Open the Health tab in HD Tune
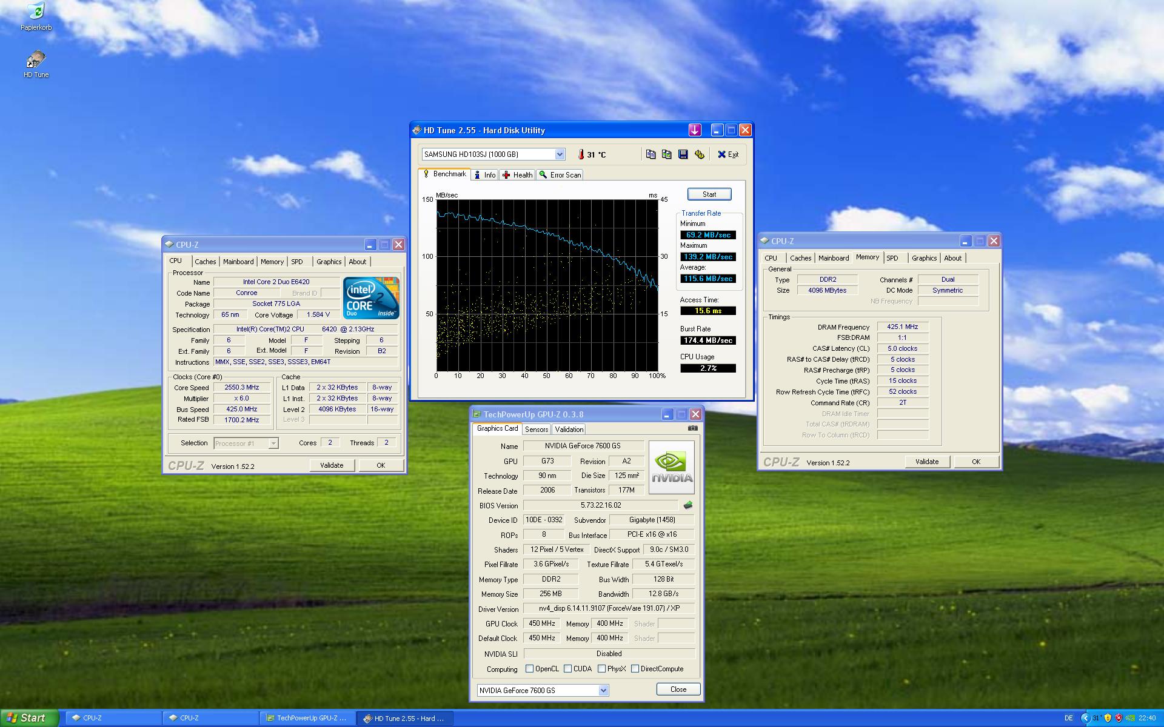Image resolution: width=1164 pixels, height=727 pixels. [517, 174]
